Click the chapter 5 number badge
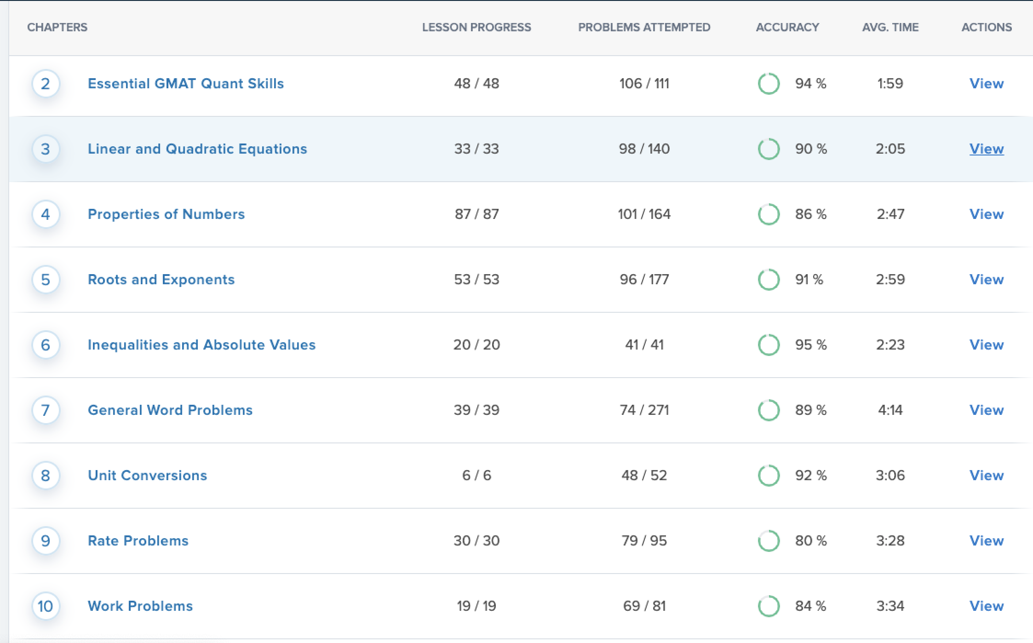Screen dimensions: 1033x643 [x=46, y=280]
